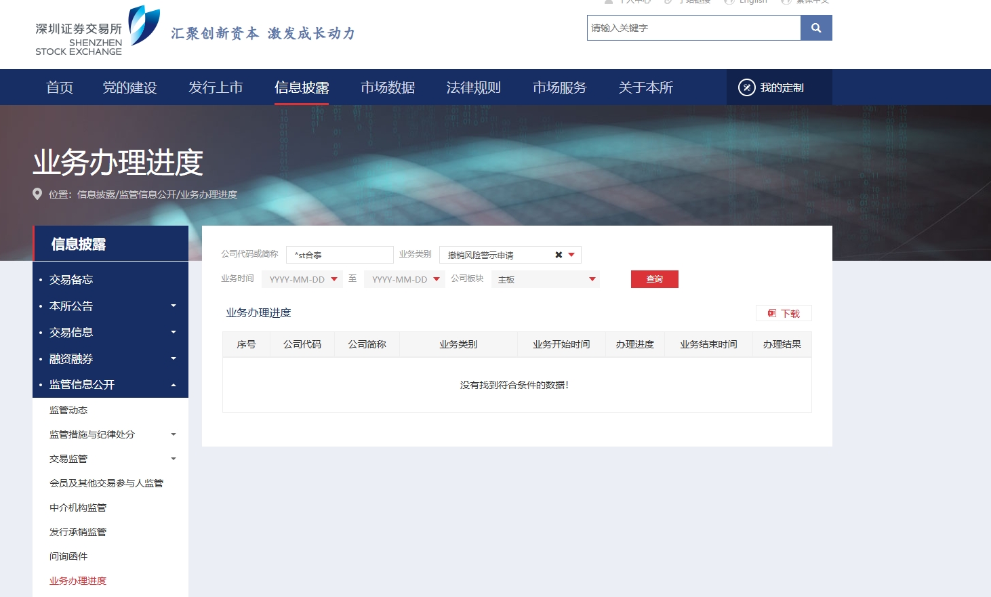Open the 法律规则 navigation tab
Image resolution: width=991 pixels, height=597 pixels.
point(474,87)
